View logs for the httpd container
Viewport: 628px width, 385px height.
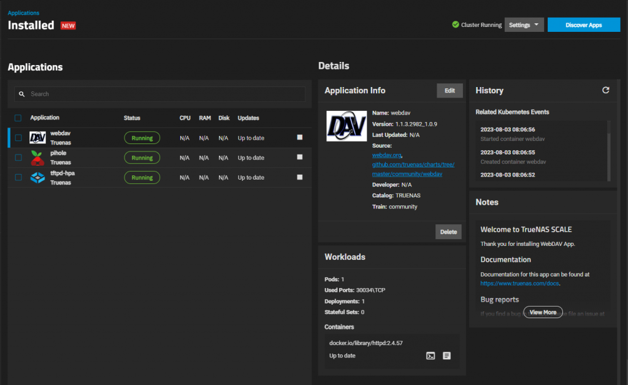click(446, 356)
